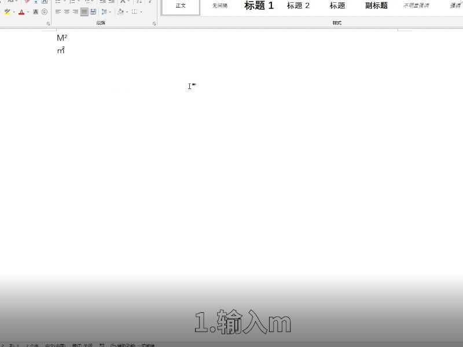Apply the text highlight color

[x=8, y=11]
